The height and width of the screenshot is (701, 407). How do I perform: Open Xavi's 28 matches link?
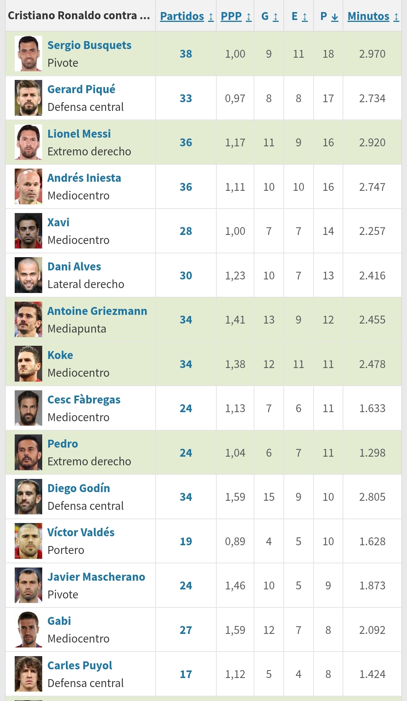point(186,231)
